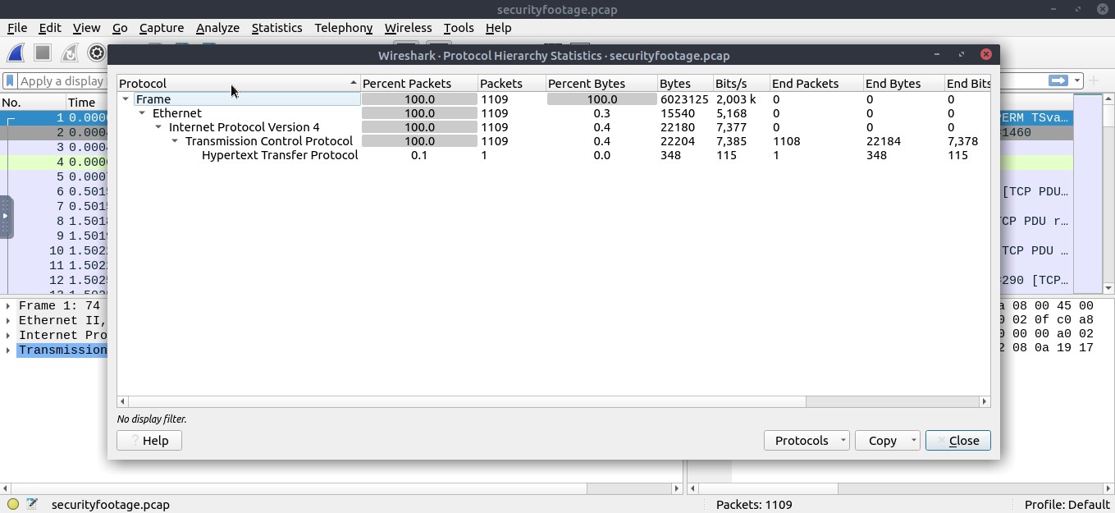Open the Edit menu
Screen dimensions: 1115x513
50,28
